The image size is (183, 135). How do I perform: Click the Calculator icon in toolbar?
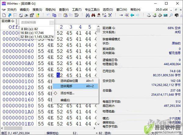pos(166,15)
